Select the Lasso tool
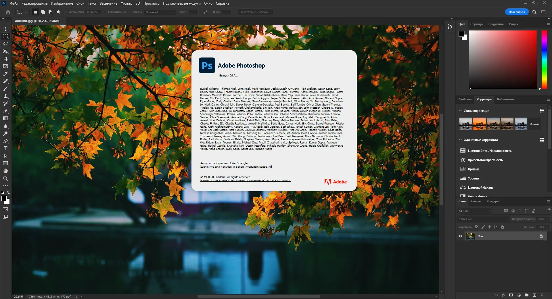This screenshot has height=299, width=552. click(5, 44)
